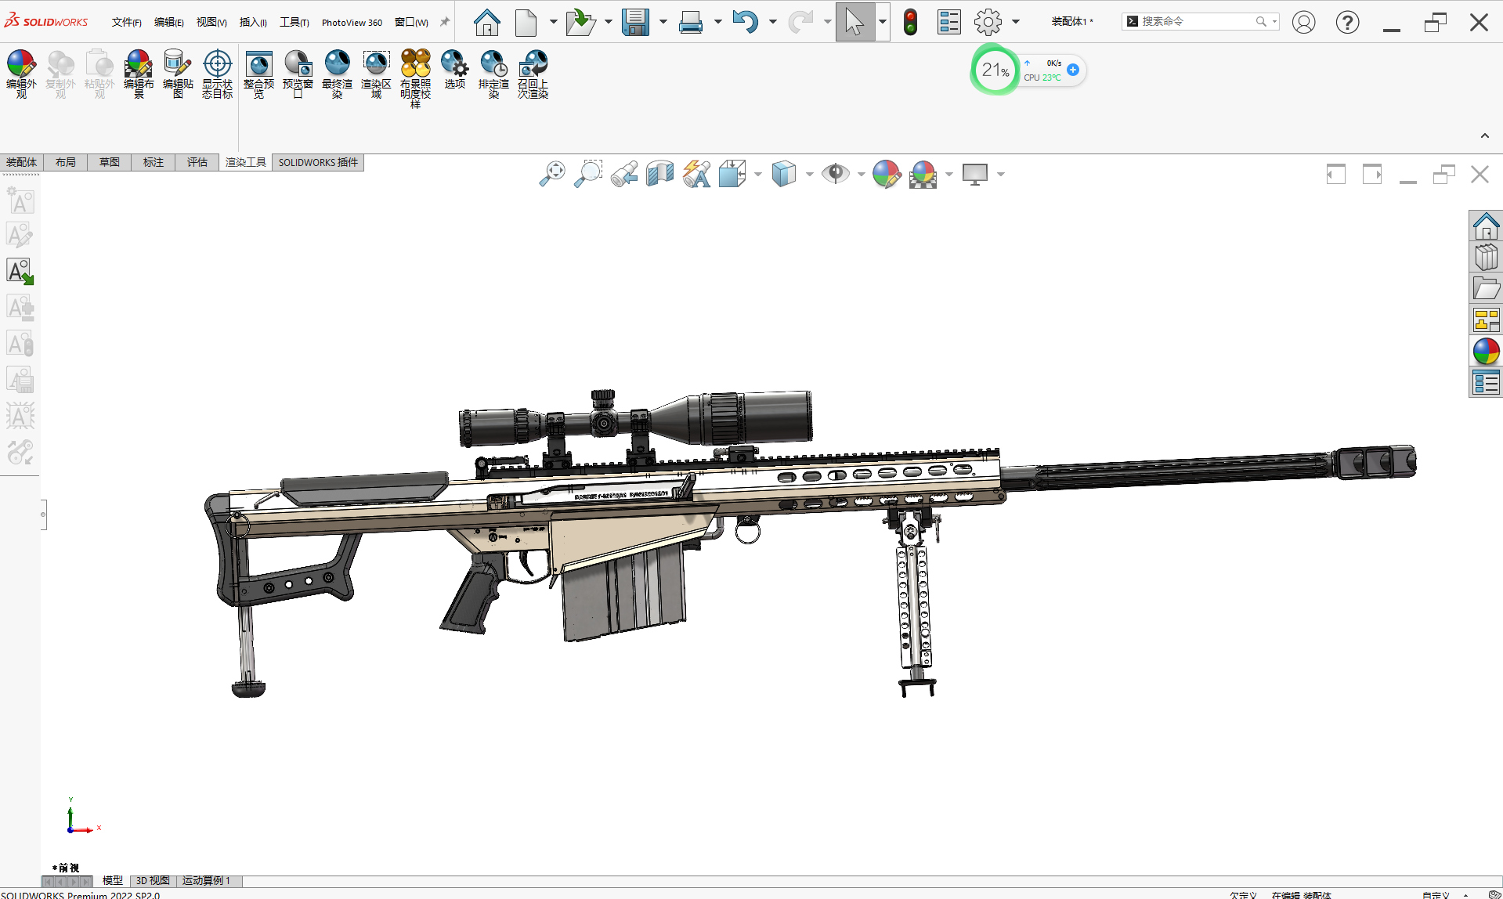Screen dimensions: 1503x899
Task: Select the 3D 视图 bottom tab
Action: point(153,881)
